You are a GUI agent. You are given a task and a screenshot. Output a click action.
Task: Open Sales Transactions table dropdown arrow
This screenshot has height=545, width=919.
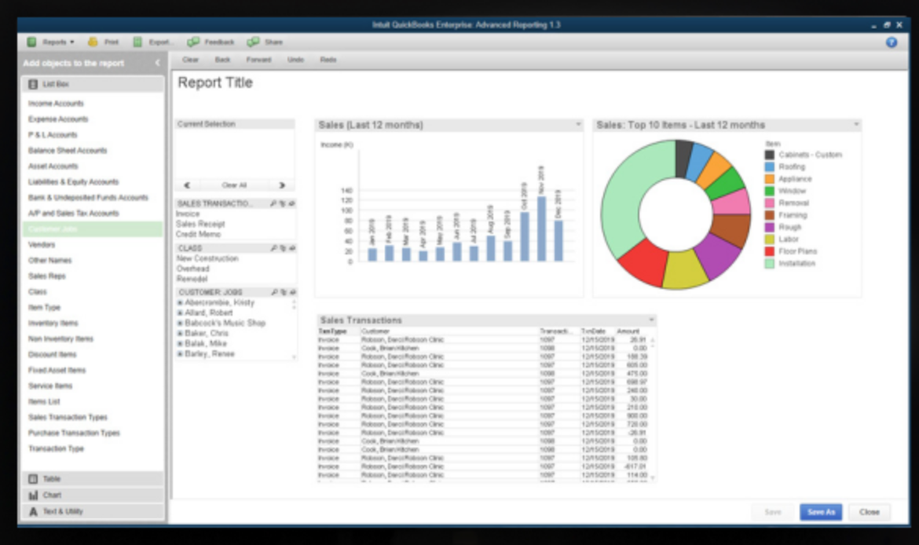[x=651, y=320]
